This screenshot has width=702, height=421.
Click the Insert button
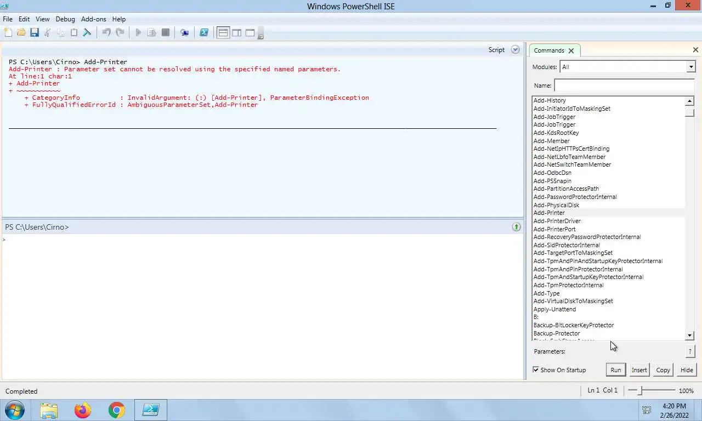(639, 370)
